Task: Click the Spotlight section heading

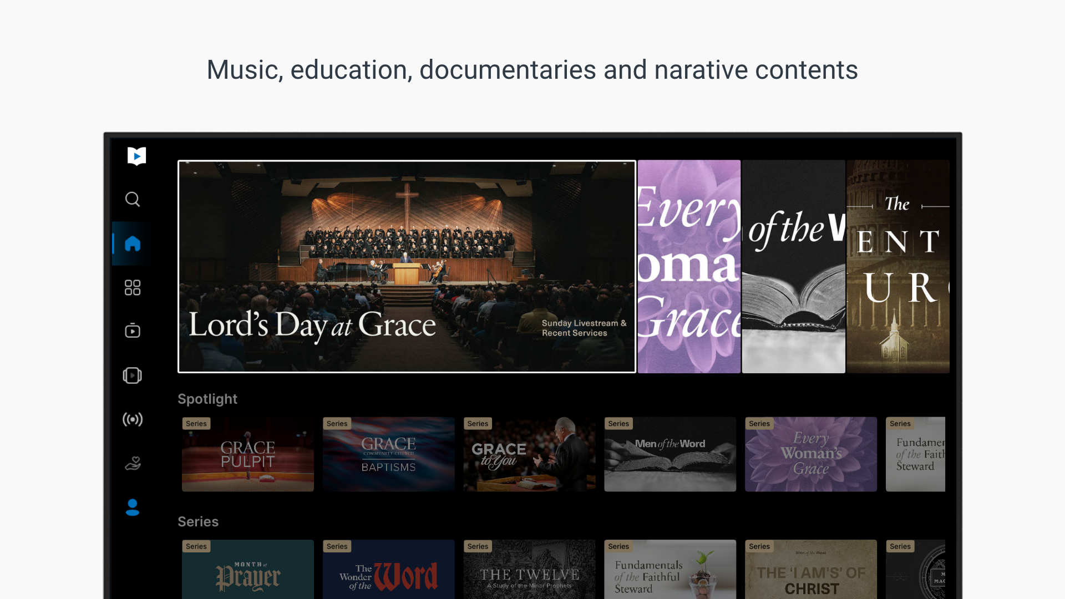Action: (207, 399)
